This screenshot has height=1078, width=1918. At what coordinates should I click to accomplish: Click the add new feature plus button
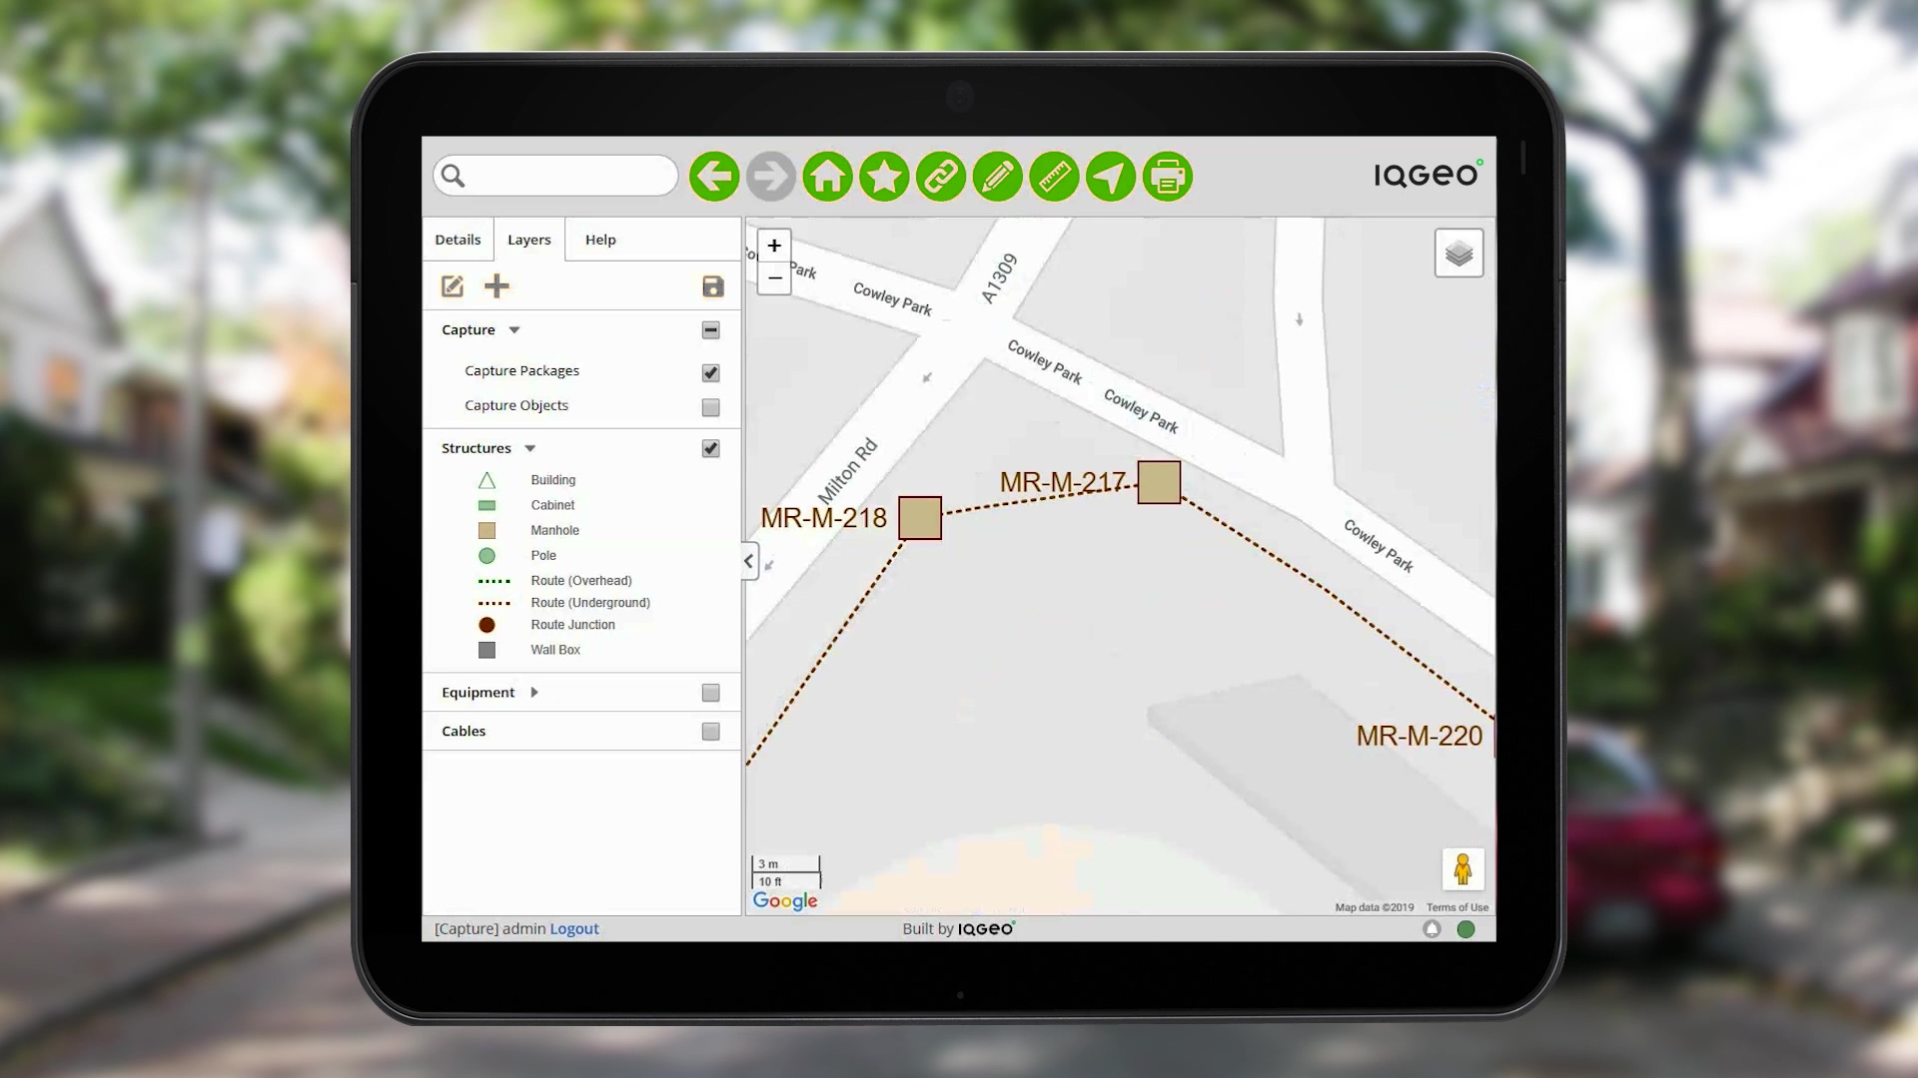pyautogui.click(x=496, y=285)
